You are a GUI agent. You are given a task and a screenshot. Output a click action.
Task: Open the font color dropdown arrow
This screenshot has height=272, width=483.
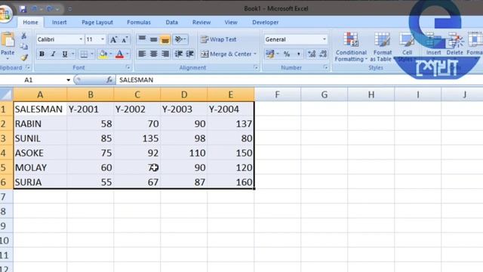pos(128,54)
